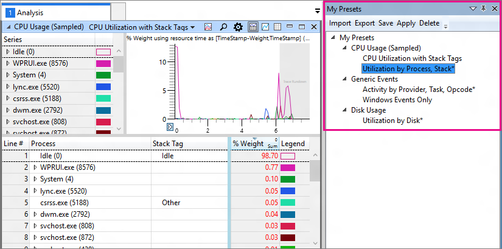Collapse the CPU Usage (Sampled) panel title triangle
Image resolution: width=502 pixels, height=249 pixels.
point(8,27)
